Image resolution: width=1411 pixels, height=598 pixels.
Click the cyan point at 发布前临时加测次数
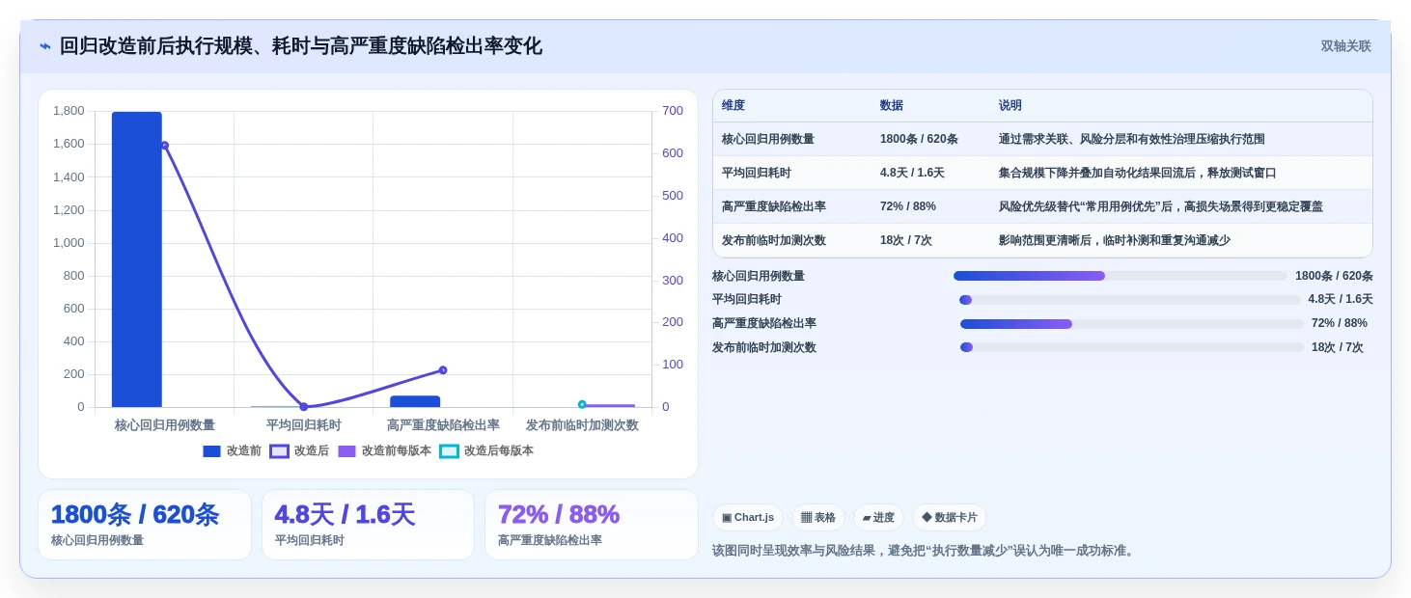582,404
